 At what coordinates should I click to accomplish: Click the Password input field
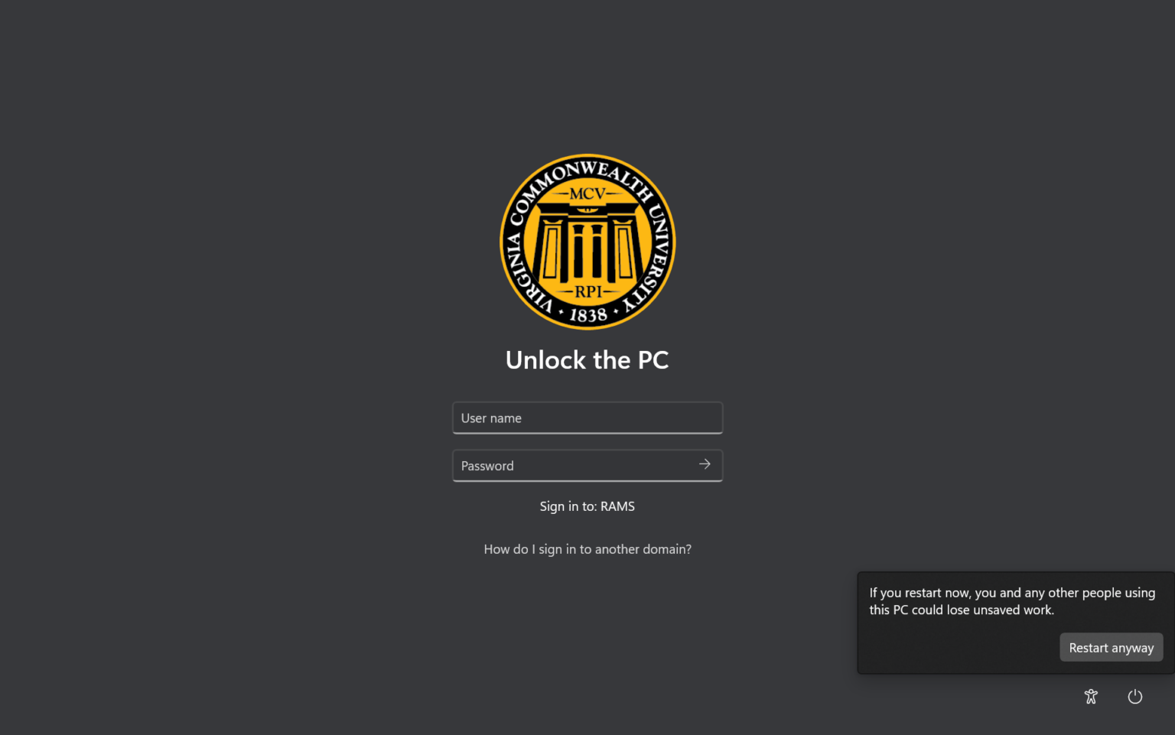click(574, 465)
